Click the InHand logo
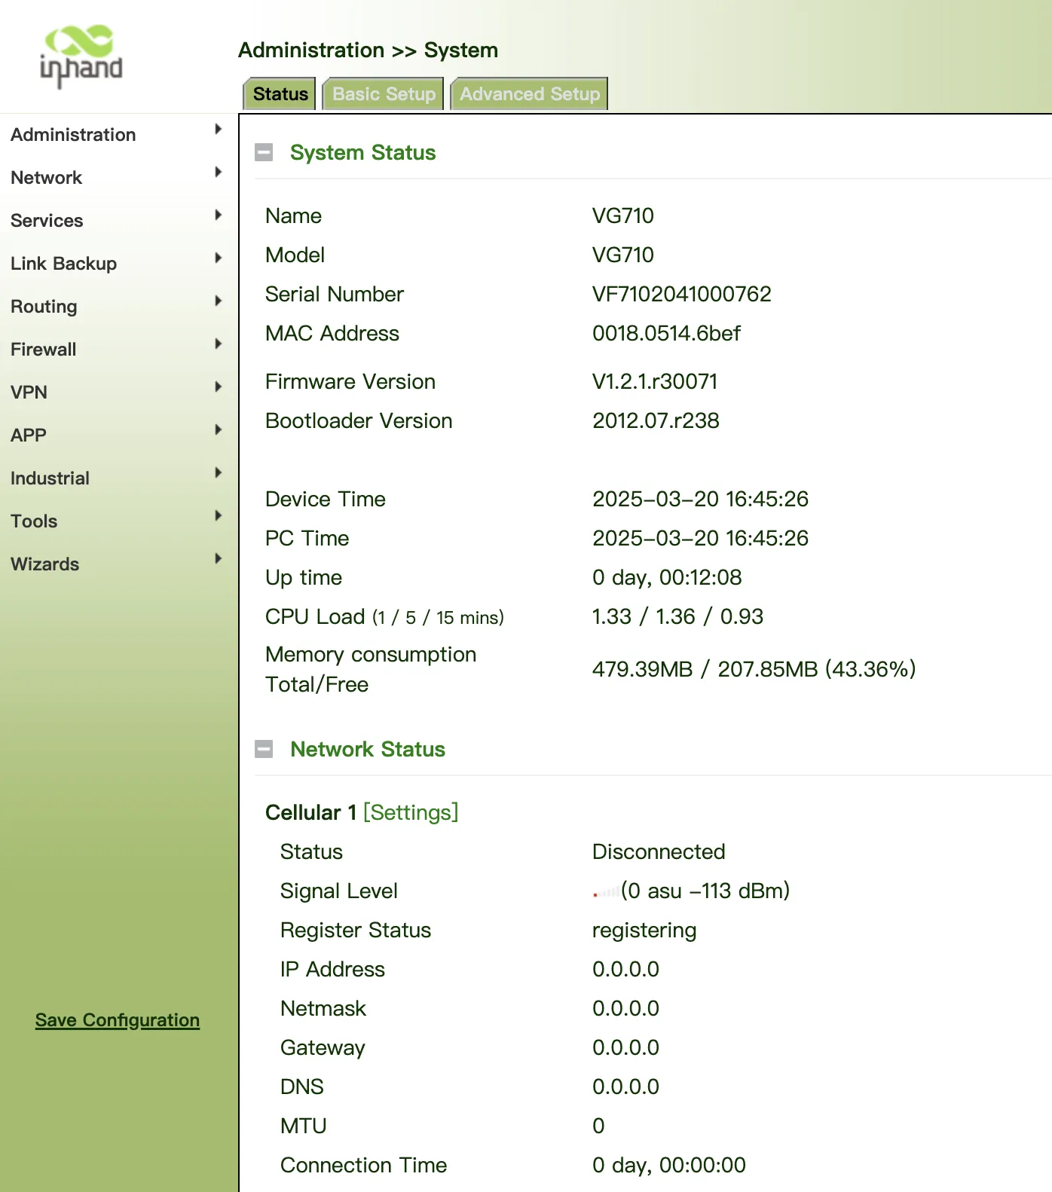Image resolution: width=1052 pixels, height=1192 pixels. [x=81, y=57]
